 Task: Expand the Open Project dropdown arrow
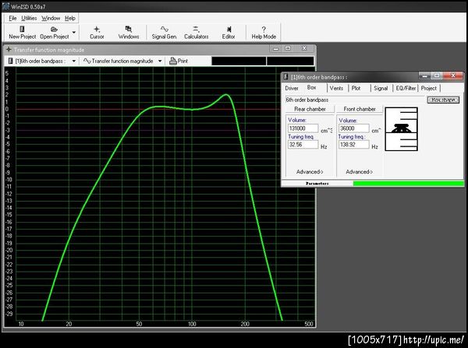[x=74, y=33]
